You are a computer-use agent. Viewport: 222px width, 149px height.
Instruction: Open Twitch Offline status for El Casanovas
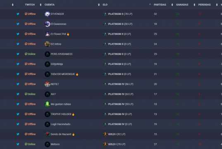click(30, 24)
